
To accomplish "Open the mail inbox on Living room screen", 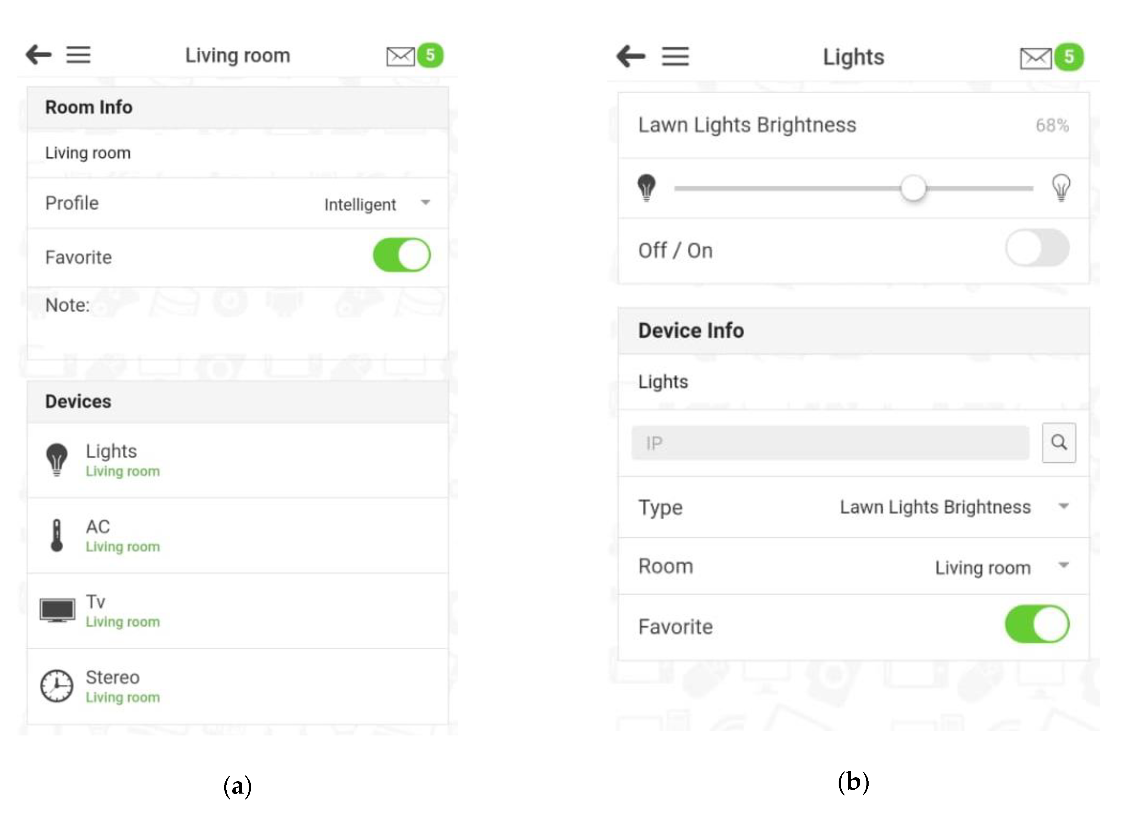I will tap(400, 56).
